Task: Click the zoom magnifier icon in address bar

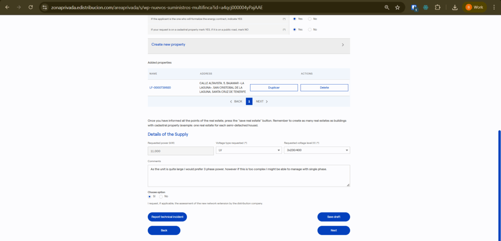Action: [x=387, y=7]
